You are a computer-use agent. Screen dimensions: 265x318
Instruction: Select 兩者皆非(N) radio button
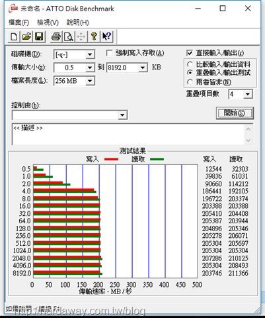[x=190, y=82]
